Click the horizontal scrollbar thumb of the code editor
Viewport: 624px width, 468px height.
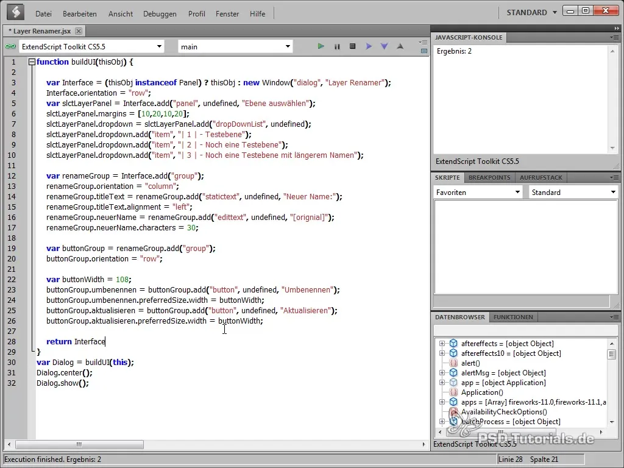[79, 444]
